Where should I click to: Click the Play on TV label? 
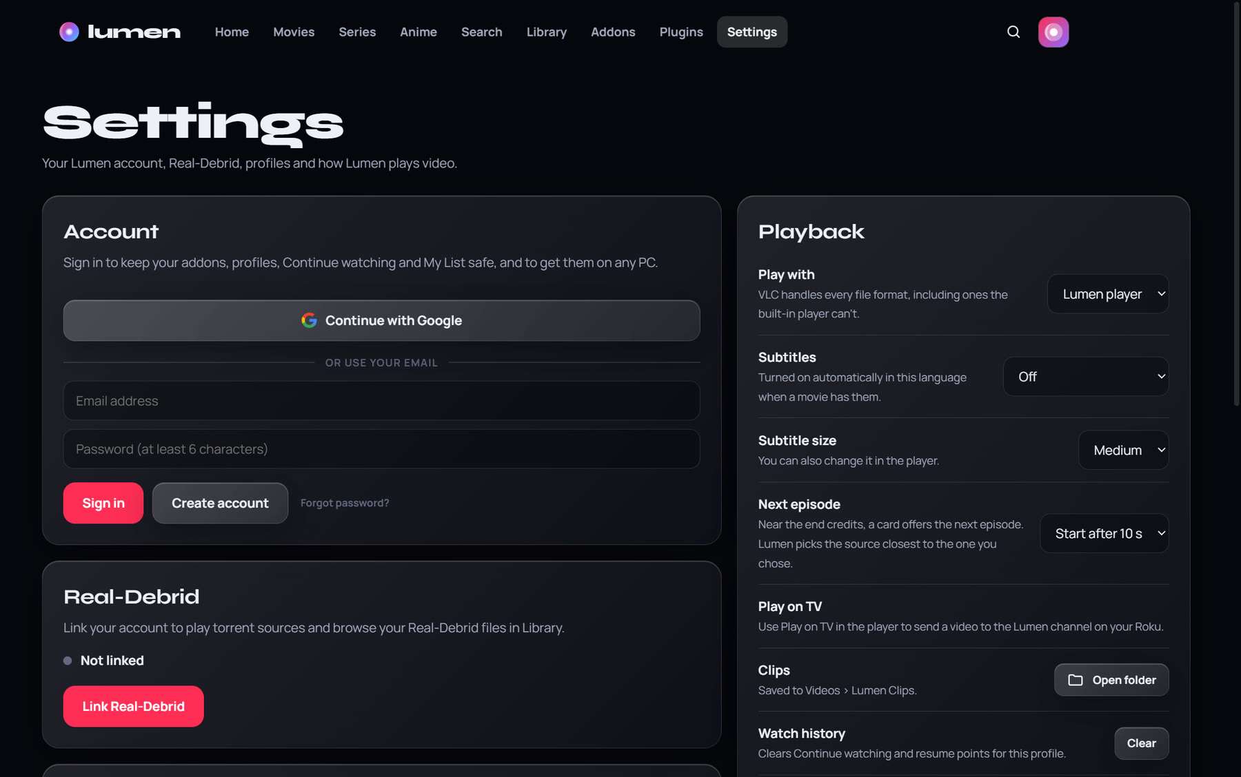(x=790, y=607)
